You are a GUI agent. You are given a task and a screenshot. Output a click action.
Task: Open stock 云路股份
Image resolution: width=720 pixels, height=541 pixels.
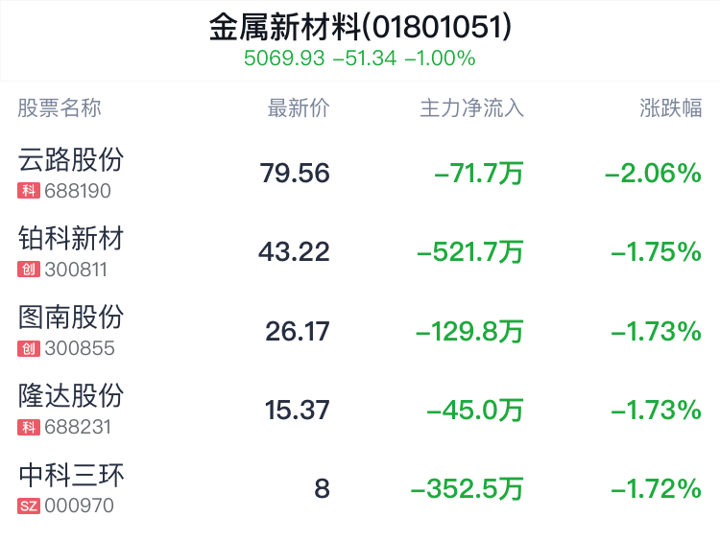tap(71, 159)
